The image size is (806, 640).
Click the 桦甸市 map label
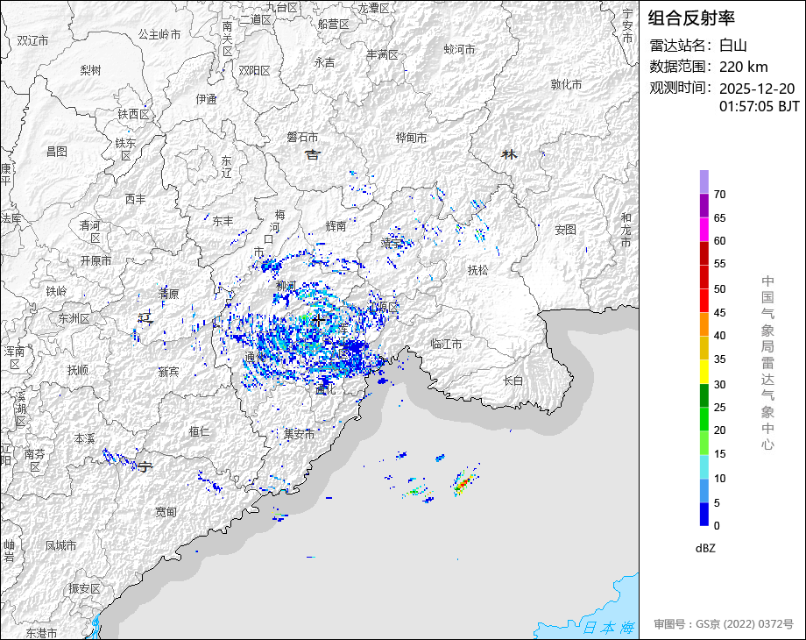[411, 138]
